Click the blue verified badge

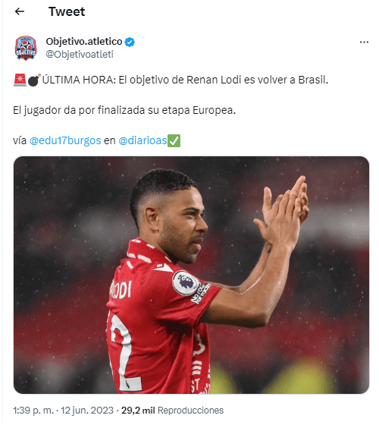pos(130,42)
